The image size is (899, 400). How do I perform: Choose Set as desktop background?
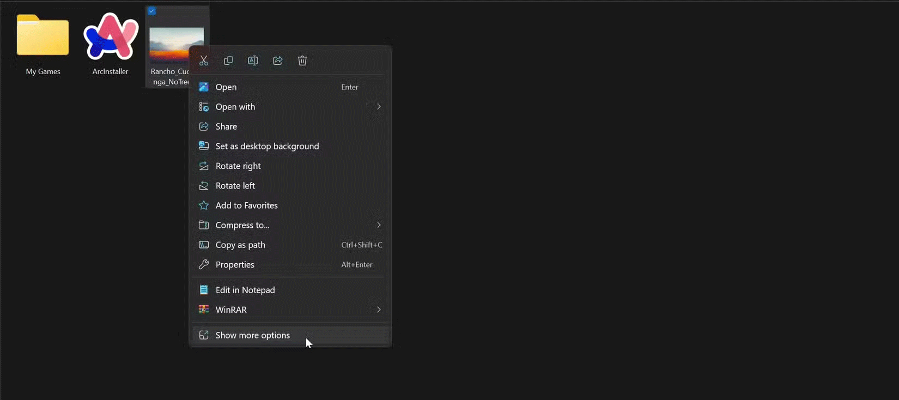[x=267, y=146]
